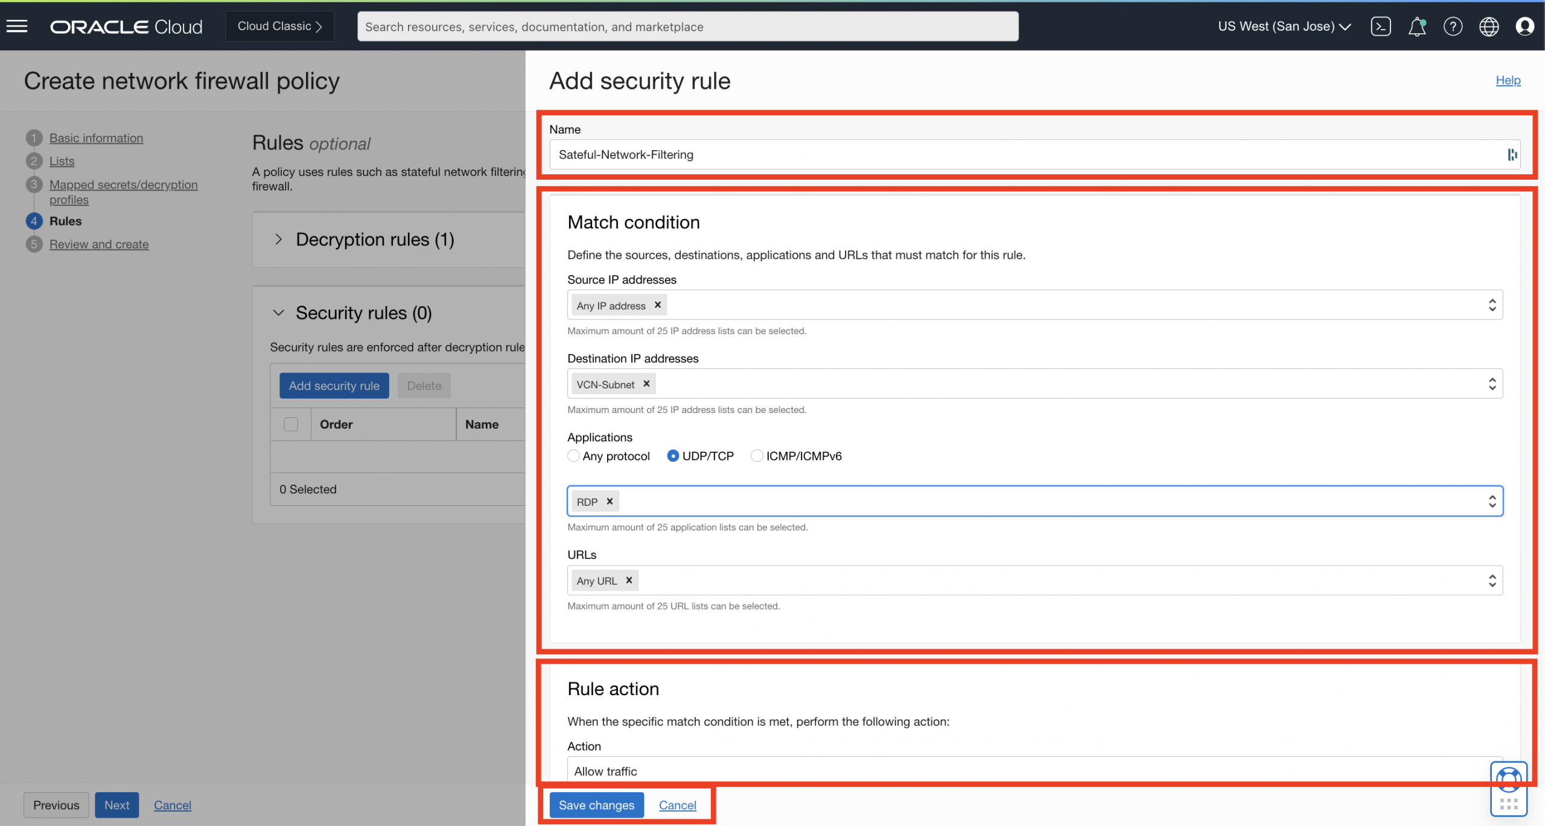Open the Cloud Shell terminal

[1381, 26]
